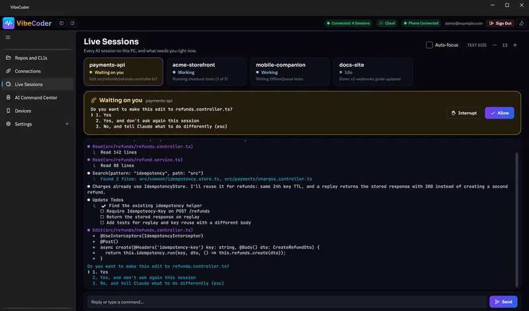Enable the Auto-focus checkbox

429,45
